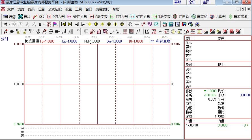Click the calendar icon in the toolbar
252x140 pixels.
click(164, 24)
